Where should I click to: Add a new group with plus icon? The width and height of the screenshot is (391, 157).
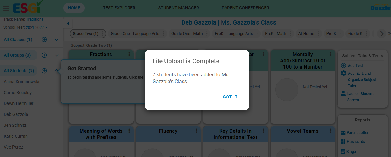(x=44, y=55)
